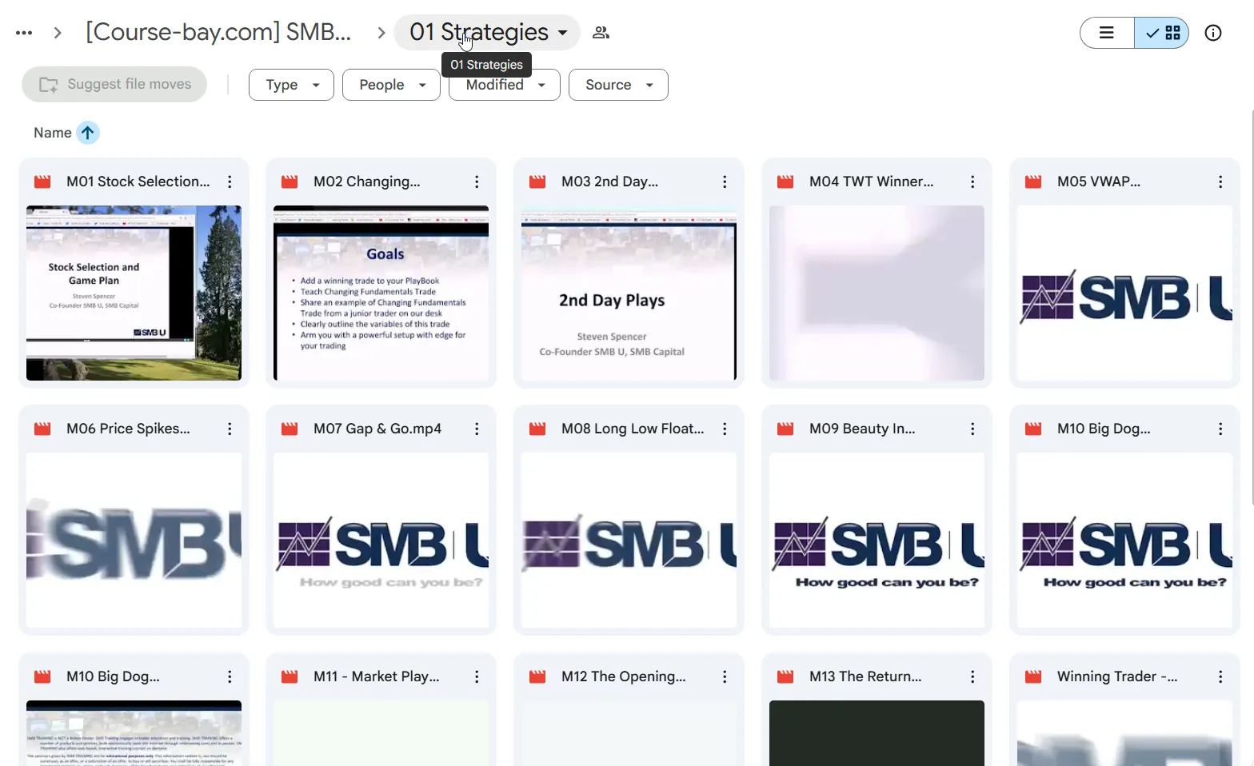The image size is (1254, 766).
Task: Open more actions for M01 Stock Selection
Action: pos(230,182)
